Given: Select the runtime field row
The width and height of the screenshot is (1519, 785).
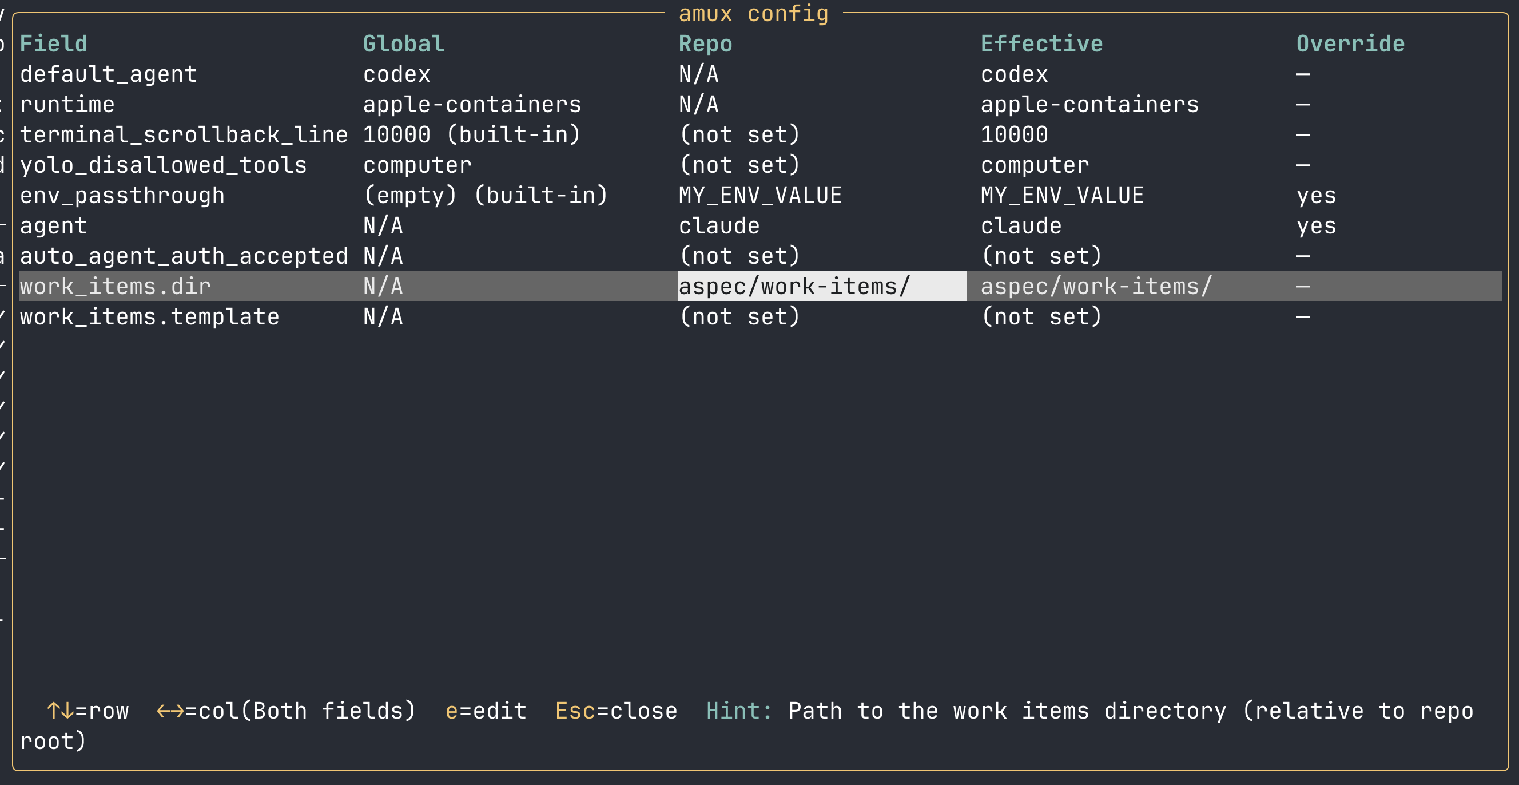Looking at the screenshot, I should point(67,104).
